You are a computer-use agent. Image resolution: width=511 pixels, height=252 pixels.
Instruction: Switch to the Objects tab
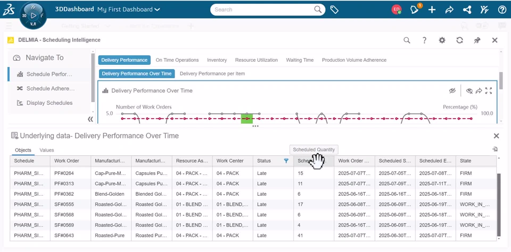[x=23, y=150]
